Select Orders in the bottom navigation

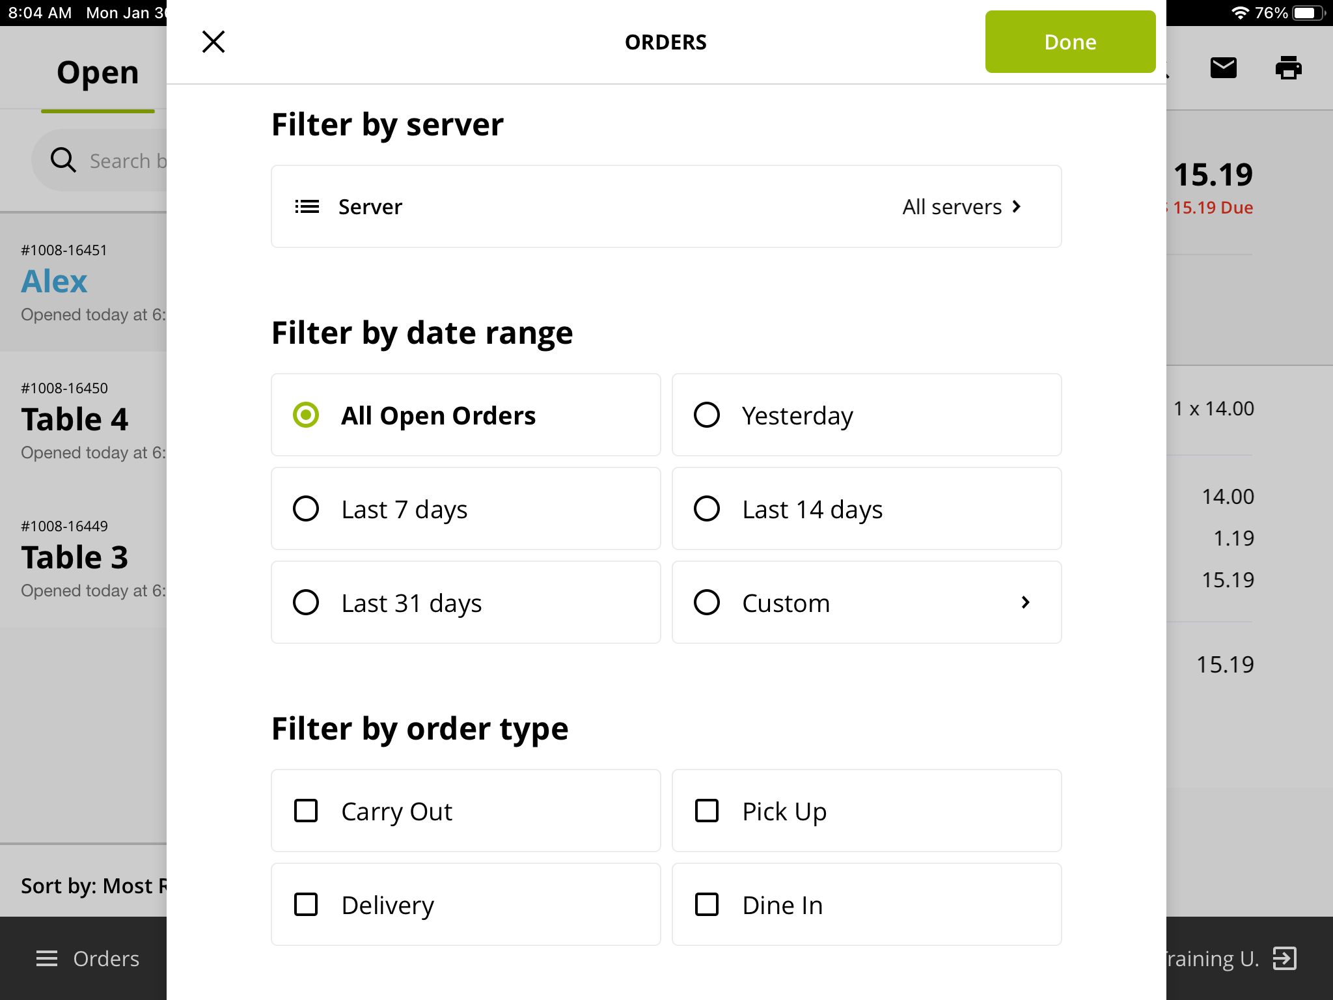pos(106,958)
